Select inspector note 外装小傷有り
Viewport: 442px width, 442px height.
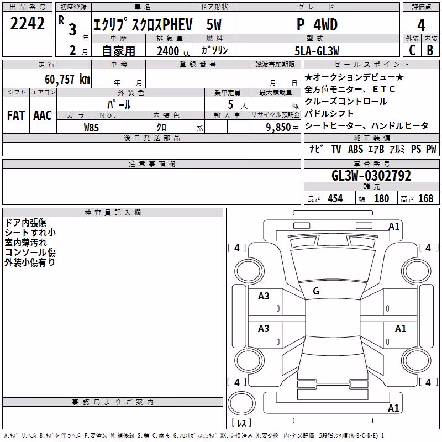point(30,262)
